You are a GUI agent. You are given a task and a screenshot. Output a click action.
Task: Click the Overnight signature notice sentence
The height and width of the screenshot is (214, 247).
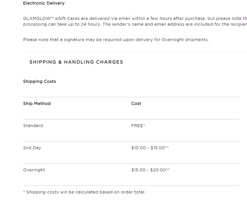[x=116, y=40]
